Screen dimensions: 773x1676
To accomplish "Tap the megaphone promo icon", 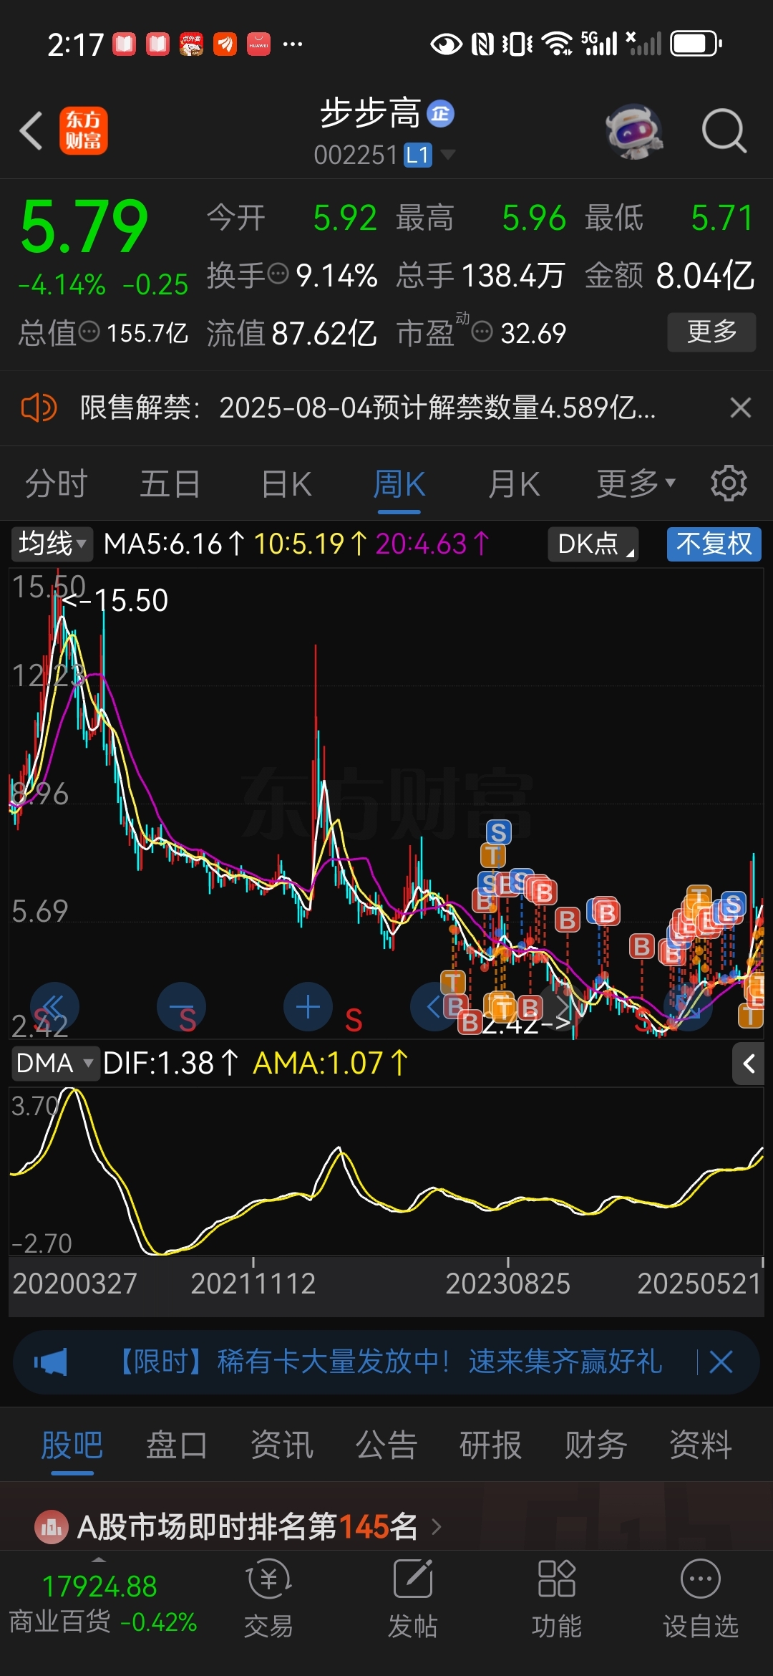I will (51, 1362).
